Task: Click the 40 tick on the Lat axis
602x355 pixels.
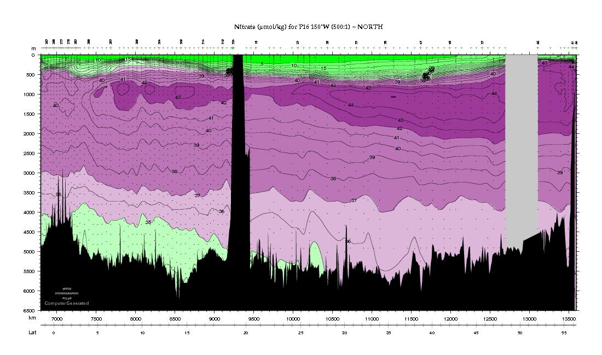Action: (432, 333)
